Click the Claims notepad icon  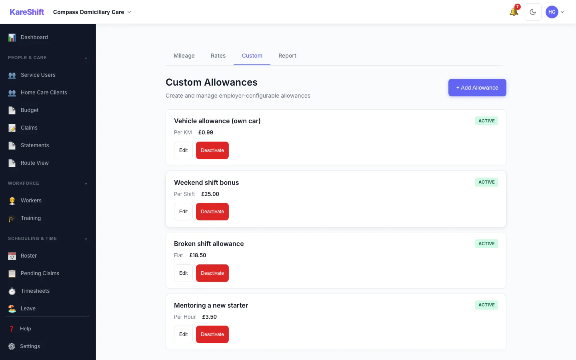[x=12, y=128]
